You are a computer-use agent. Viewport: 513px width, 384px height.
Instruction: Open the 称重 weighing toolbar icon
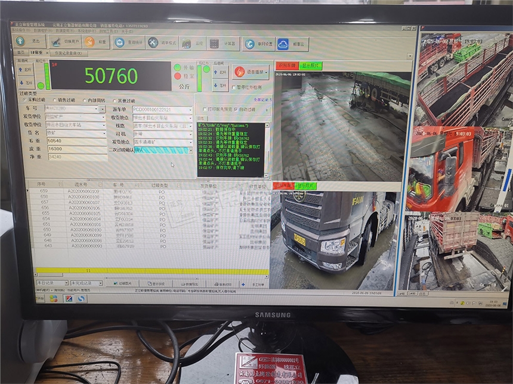89,42
